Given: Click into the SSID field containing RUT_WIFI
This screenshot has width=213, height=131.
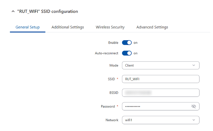Looking at the screenshot, I should 161,79.
